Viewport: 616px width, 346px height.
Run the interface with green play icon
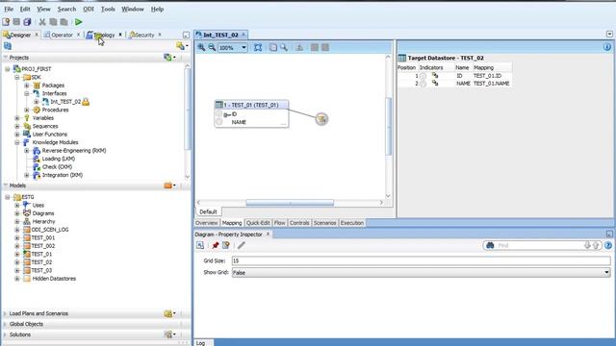point(79,22)
